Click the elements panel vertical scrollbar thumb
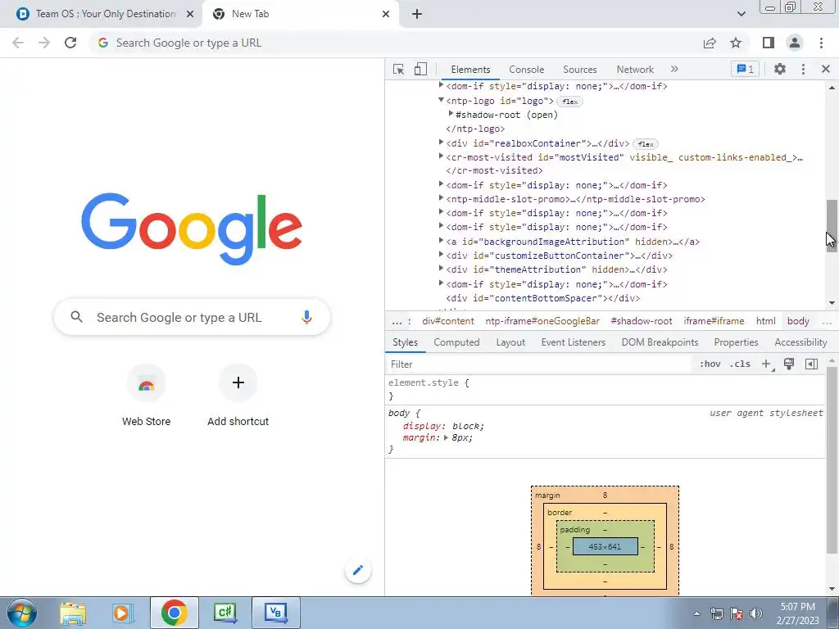The width and height of the screenshot is (839, 629). click(831, 224)
